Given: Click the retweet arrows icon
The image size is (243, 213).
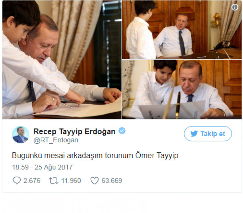Looking at the screenshot, I should [54, 180].
